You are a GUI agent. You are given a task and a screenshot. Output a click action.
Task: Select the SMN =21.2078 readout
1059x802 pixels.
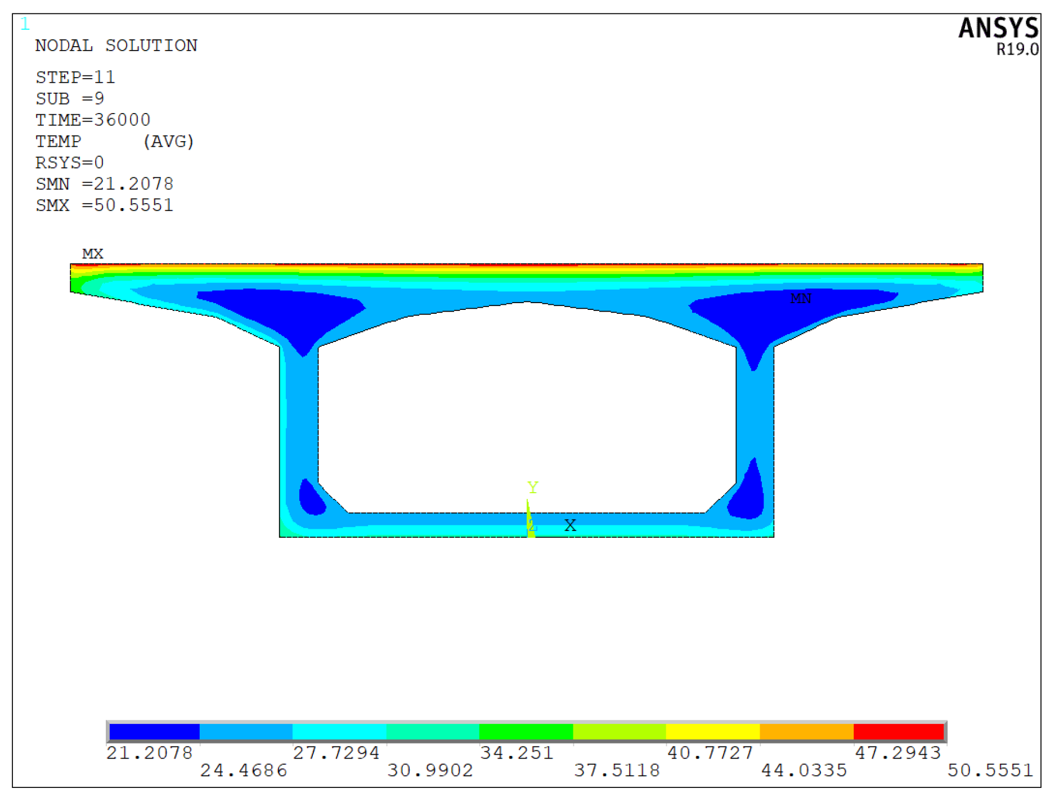(x=104, y=184)
